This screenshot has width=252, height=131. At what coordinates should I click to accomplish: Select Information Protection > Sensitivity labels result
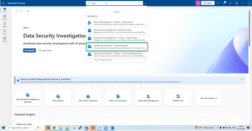click(117, 47)
